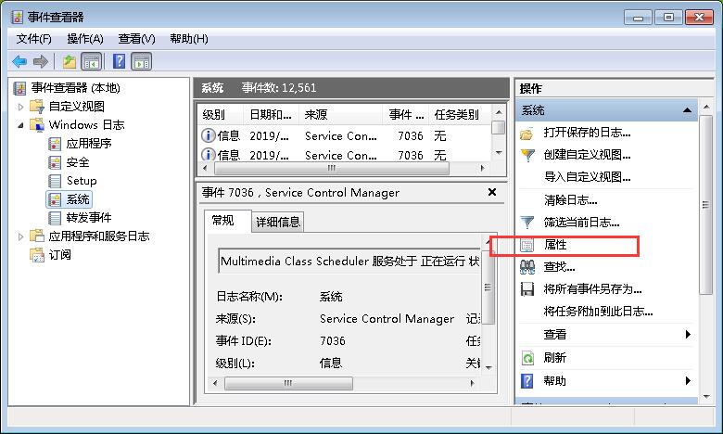Click the Back arrow toolbar icon
This screenshot has width=723, height=434.
click(19, 61)
